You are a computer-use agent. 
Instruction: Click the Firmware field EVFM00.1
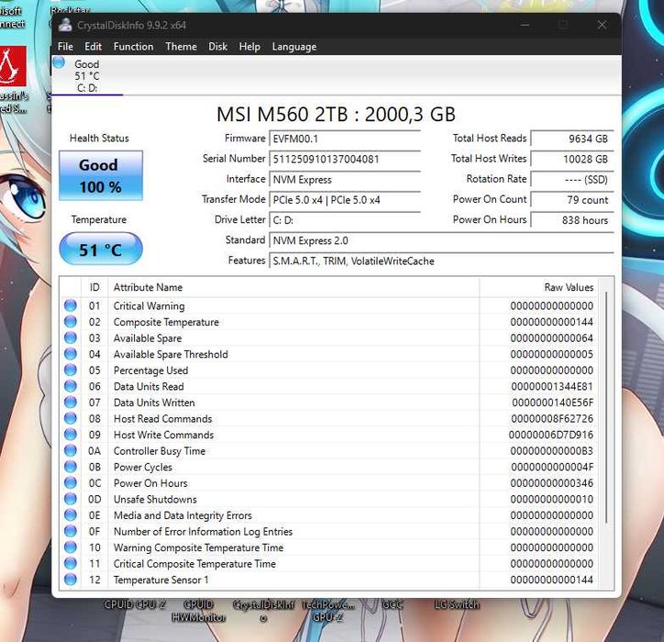(x=345, y=138)
